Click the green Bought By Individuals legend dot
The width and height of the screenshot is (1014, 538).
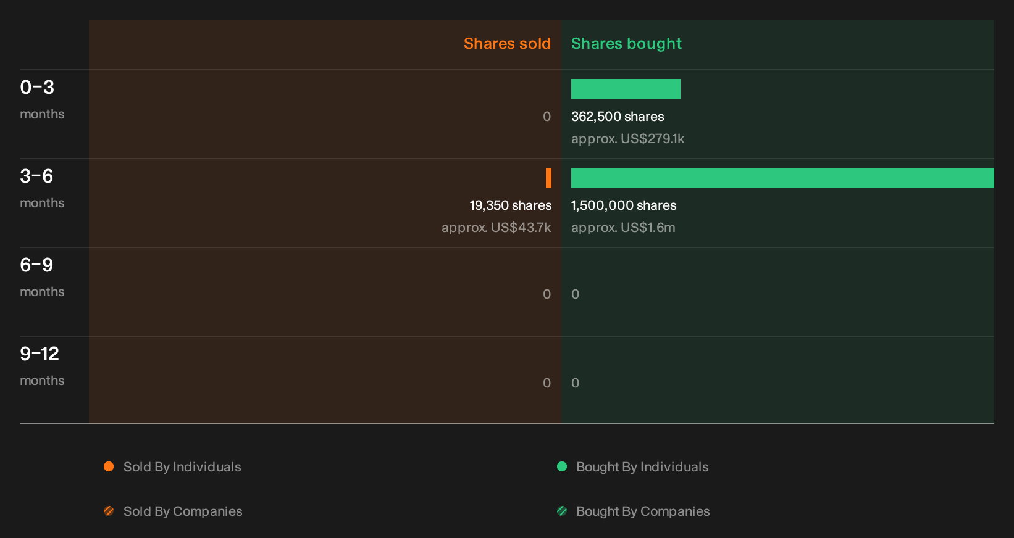(562, 466)
